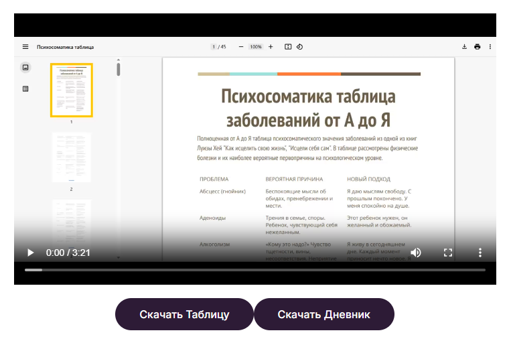Play the video
The width and height of the screenshot is (509, 345).
(30, 253)
